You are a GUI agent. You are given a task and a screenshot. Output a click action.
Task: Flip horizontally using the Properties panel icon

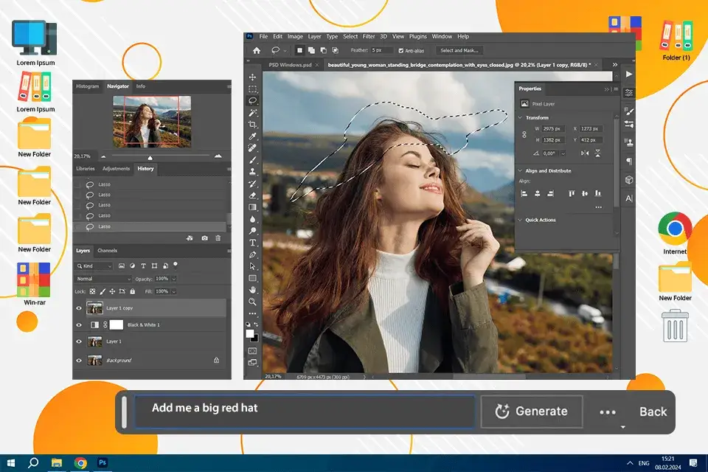[586, 153]
